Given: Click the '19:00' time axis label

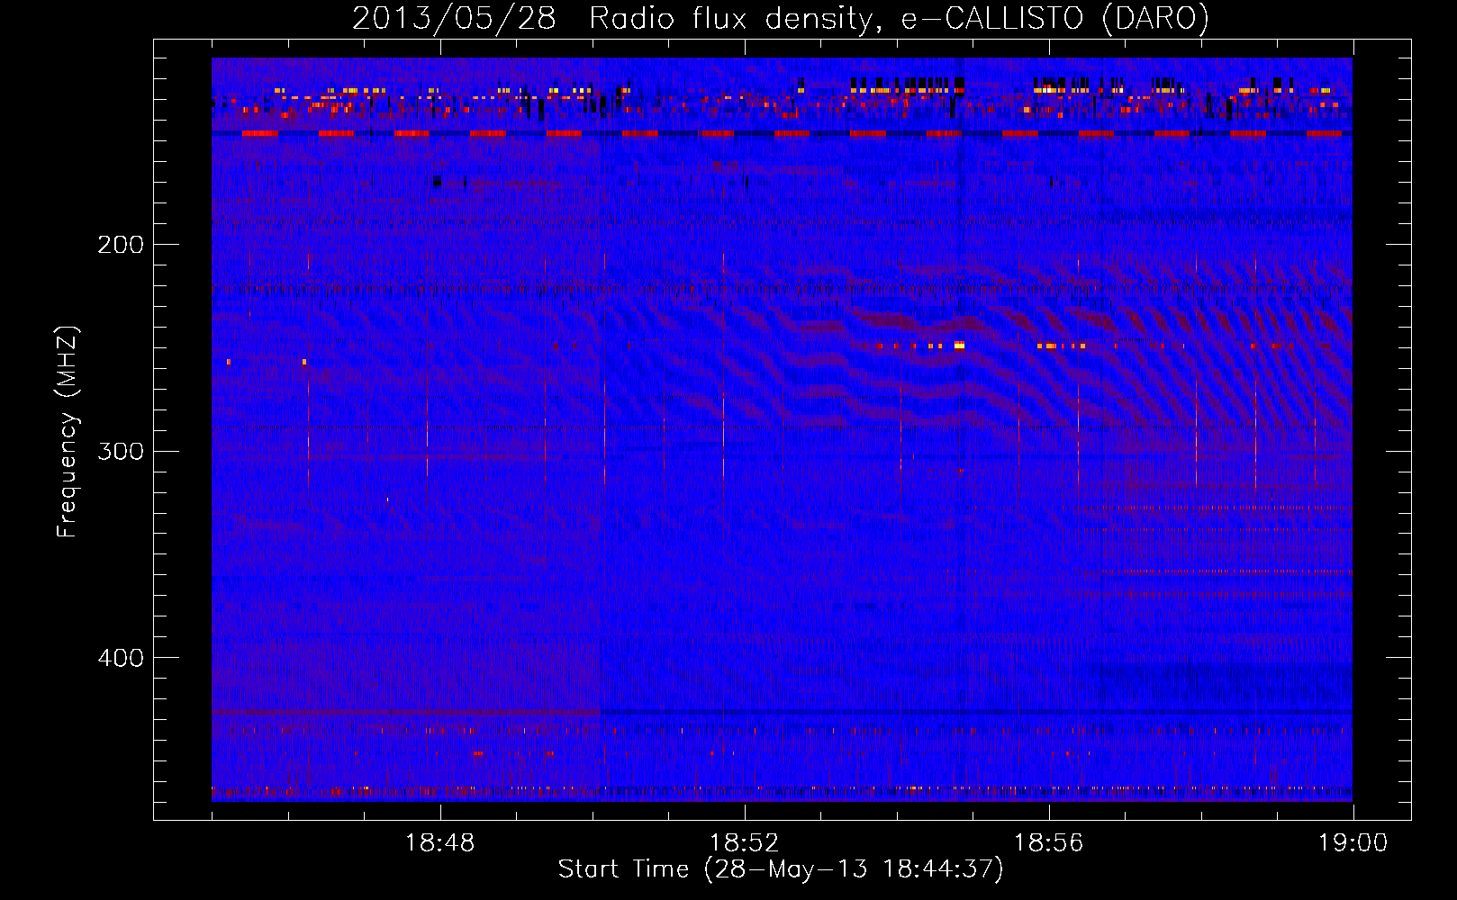Looking at the screenshot, I should [x=1353, y=843].
